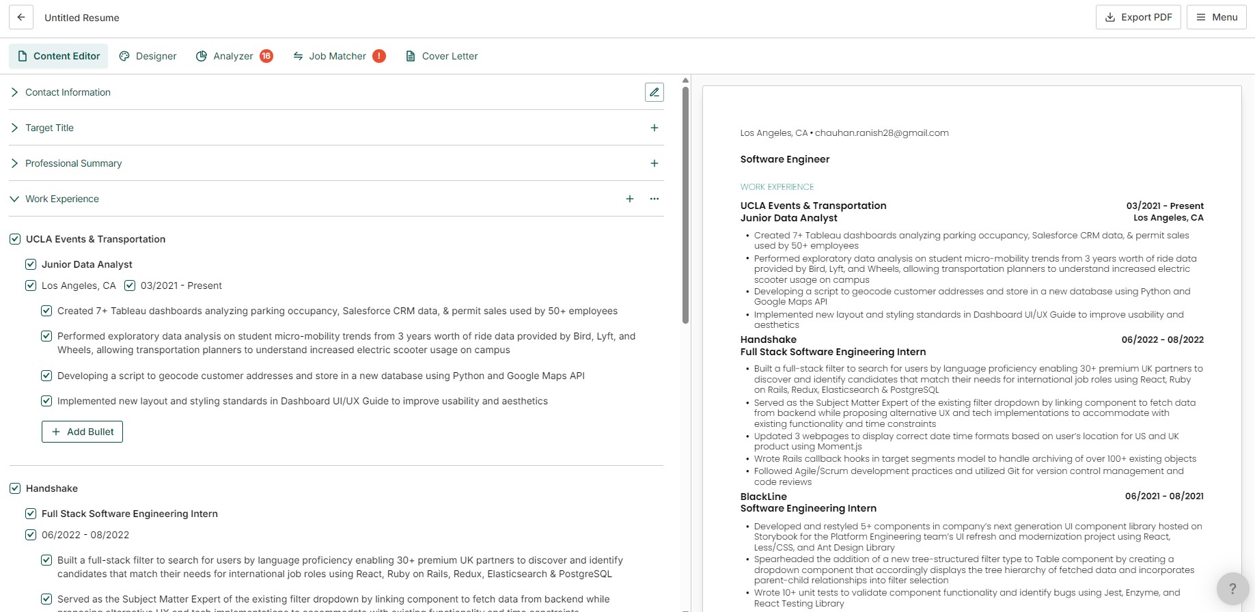Uncheck the Dashboard UI/UX Guide bullet checkbox
This screenshot has width=1255, height=612.
(x=46, y=401)
